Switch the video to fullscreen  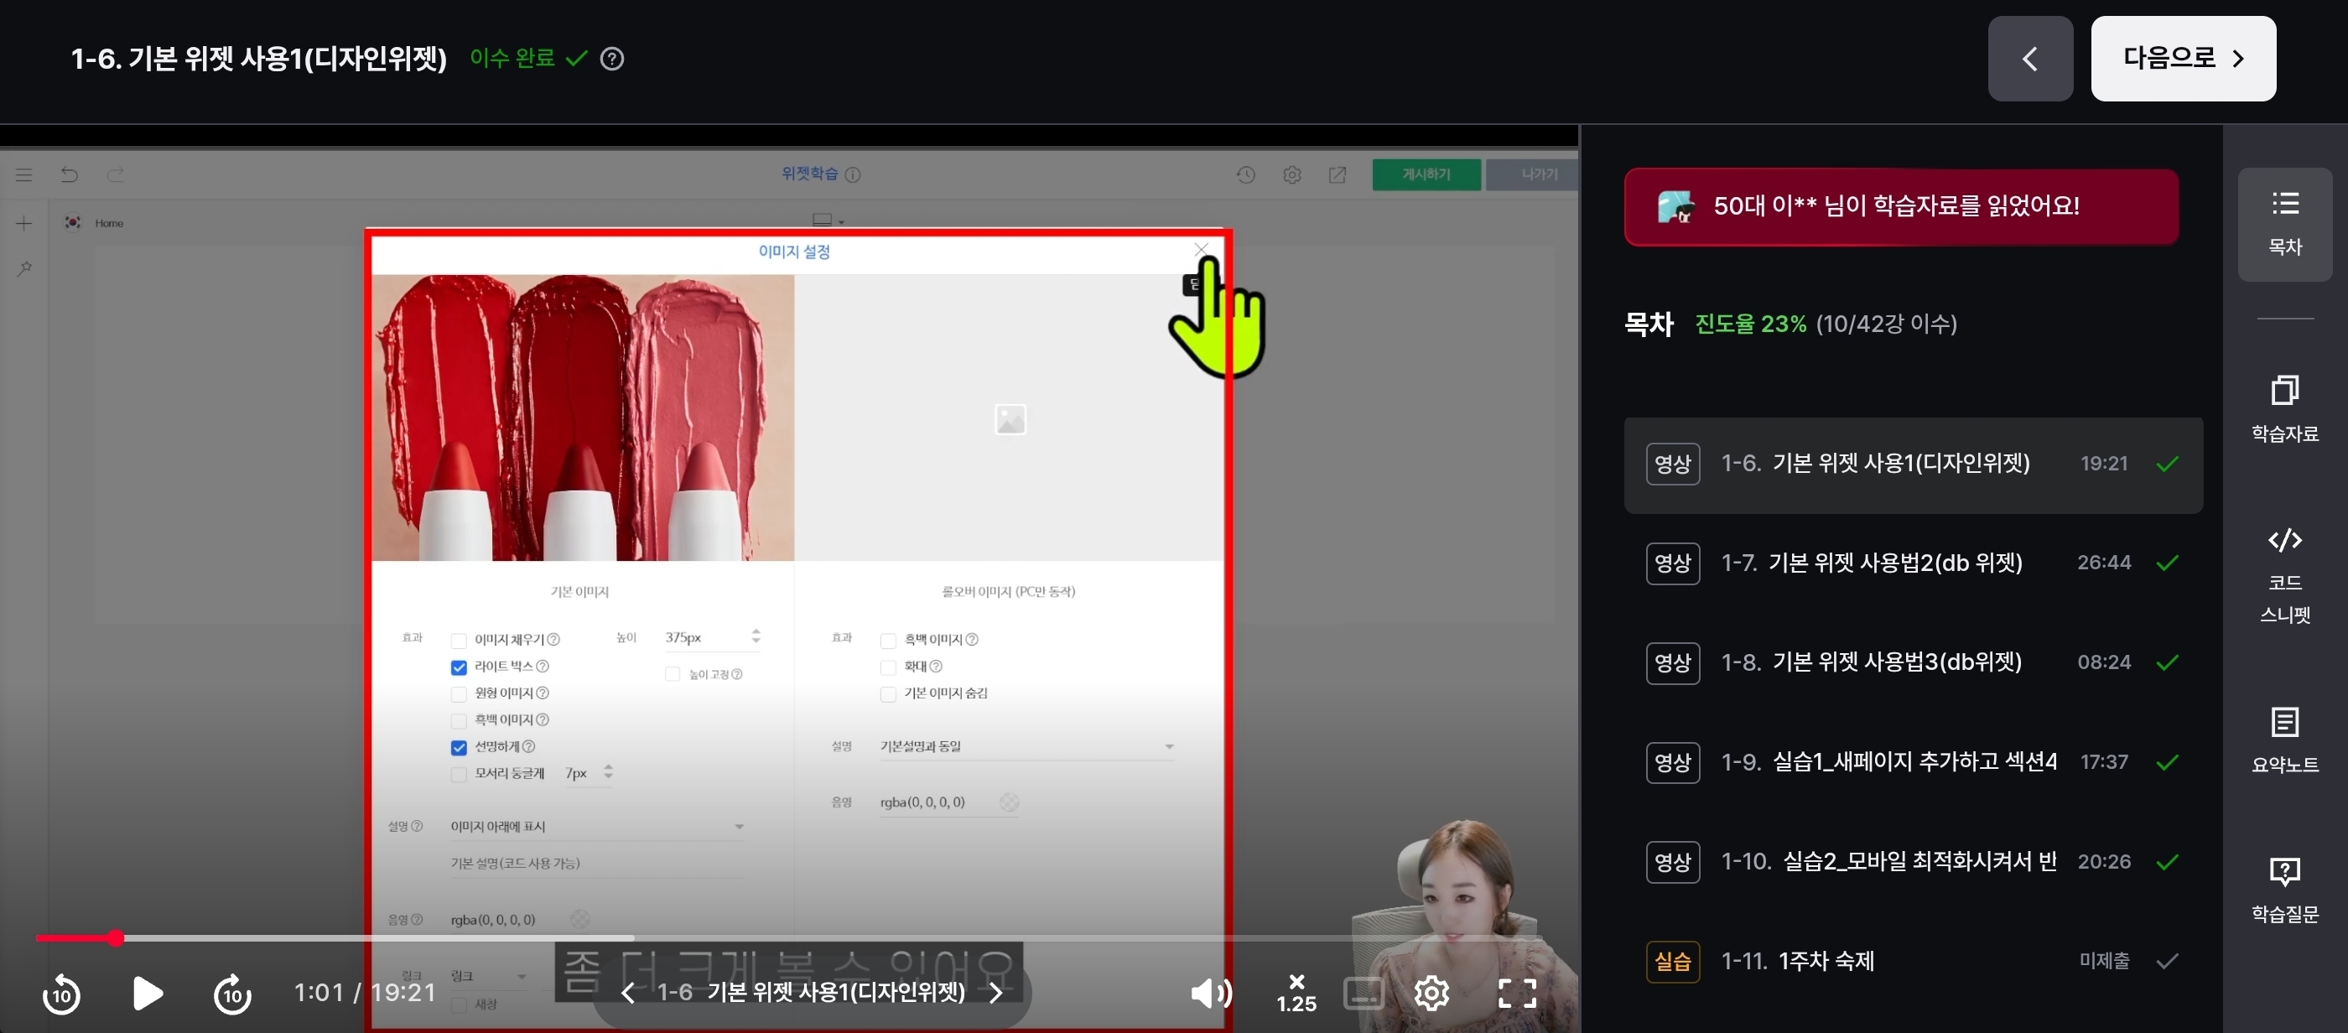click(x=1517, y=993)
